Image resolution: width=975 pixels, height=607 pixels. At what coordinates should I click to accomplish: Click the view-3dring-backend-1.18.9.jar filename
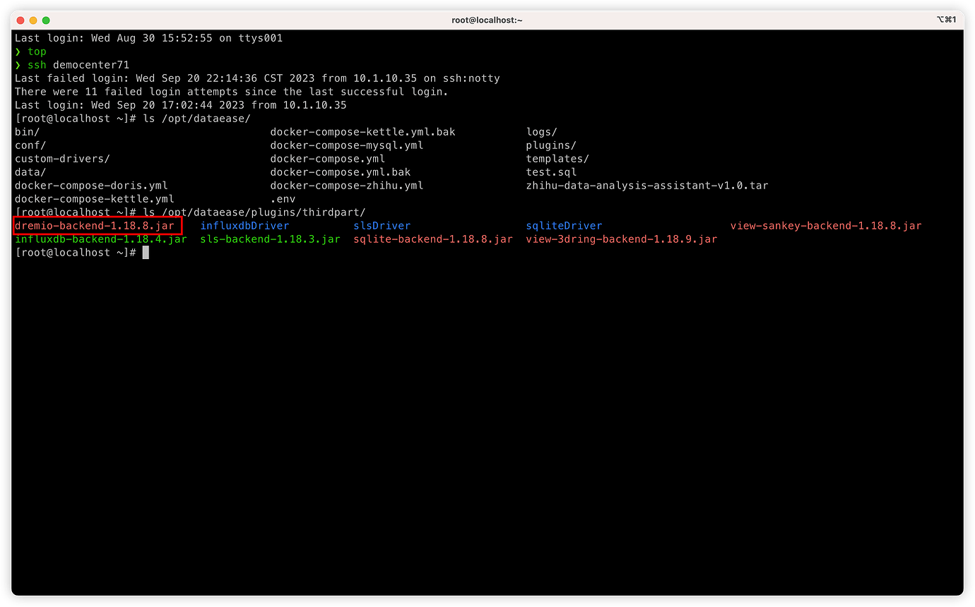coord(621,239)
